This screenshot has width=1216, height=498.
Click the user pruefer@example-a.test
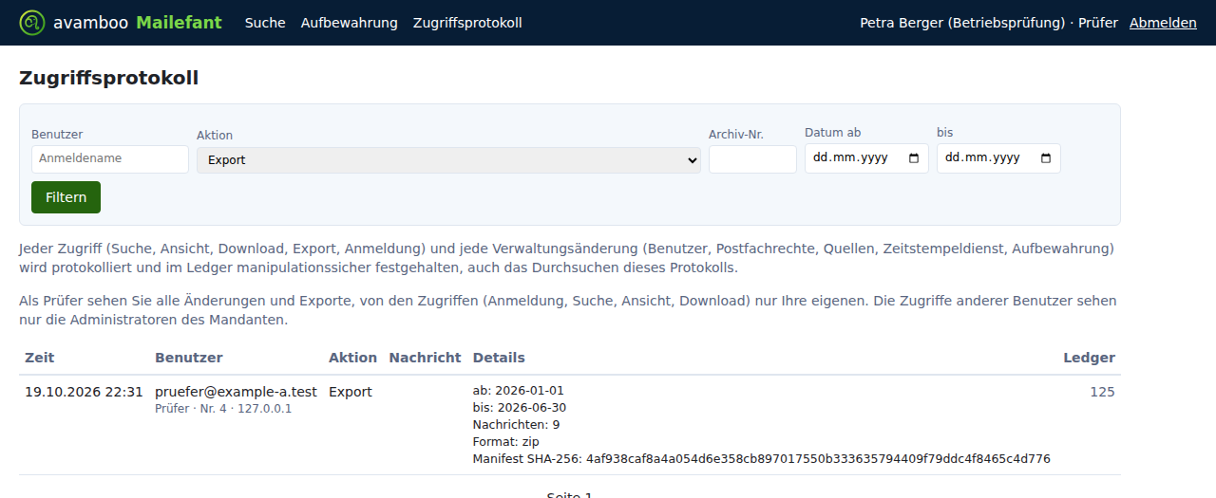tap(236, 392)
